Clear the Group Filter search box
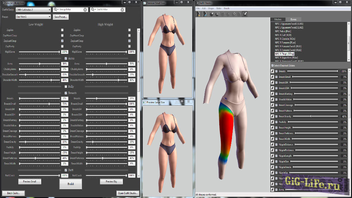The image size is (352, 198). [x=85, y=10]
